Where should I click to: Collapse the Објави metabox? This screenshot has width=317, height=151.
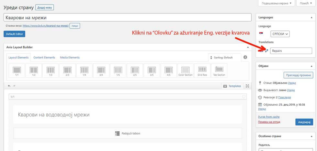pyautogui.click(x=312, y=66)
